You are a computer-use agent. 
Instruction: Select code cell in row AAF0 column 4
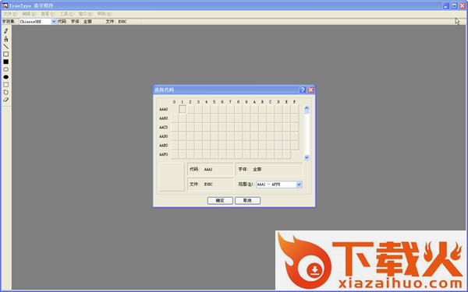206,154
